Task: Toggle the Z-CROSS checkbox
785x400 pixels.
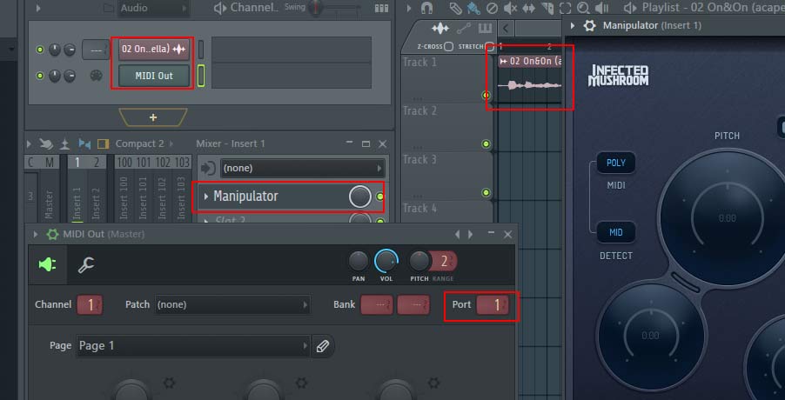Action: click(x=448, y=46)
